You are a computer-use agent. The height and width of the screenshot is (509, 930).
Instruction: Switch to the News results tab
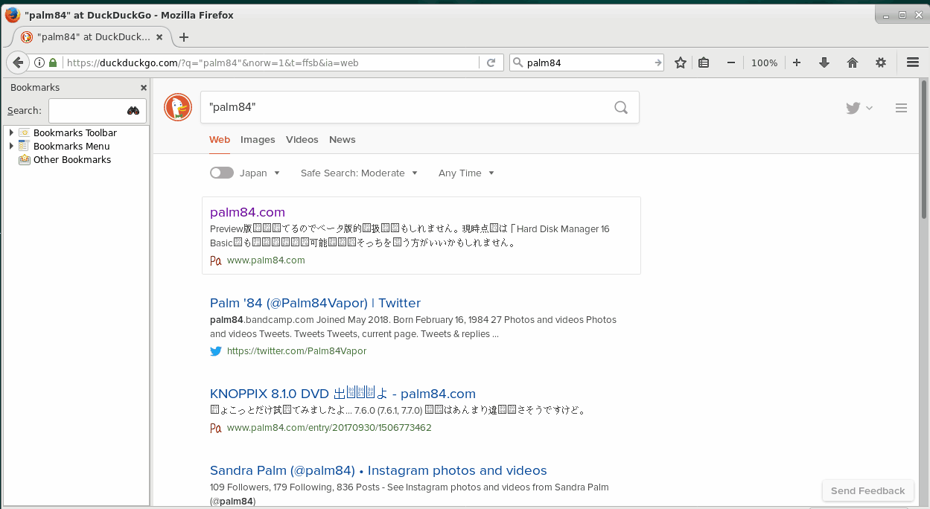(x=343, y=139)
